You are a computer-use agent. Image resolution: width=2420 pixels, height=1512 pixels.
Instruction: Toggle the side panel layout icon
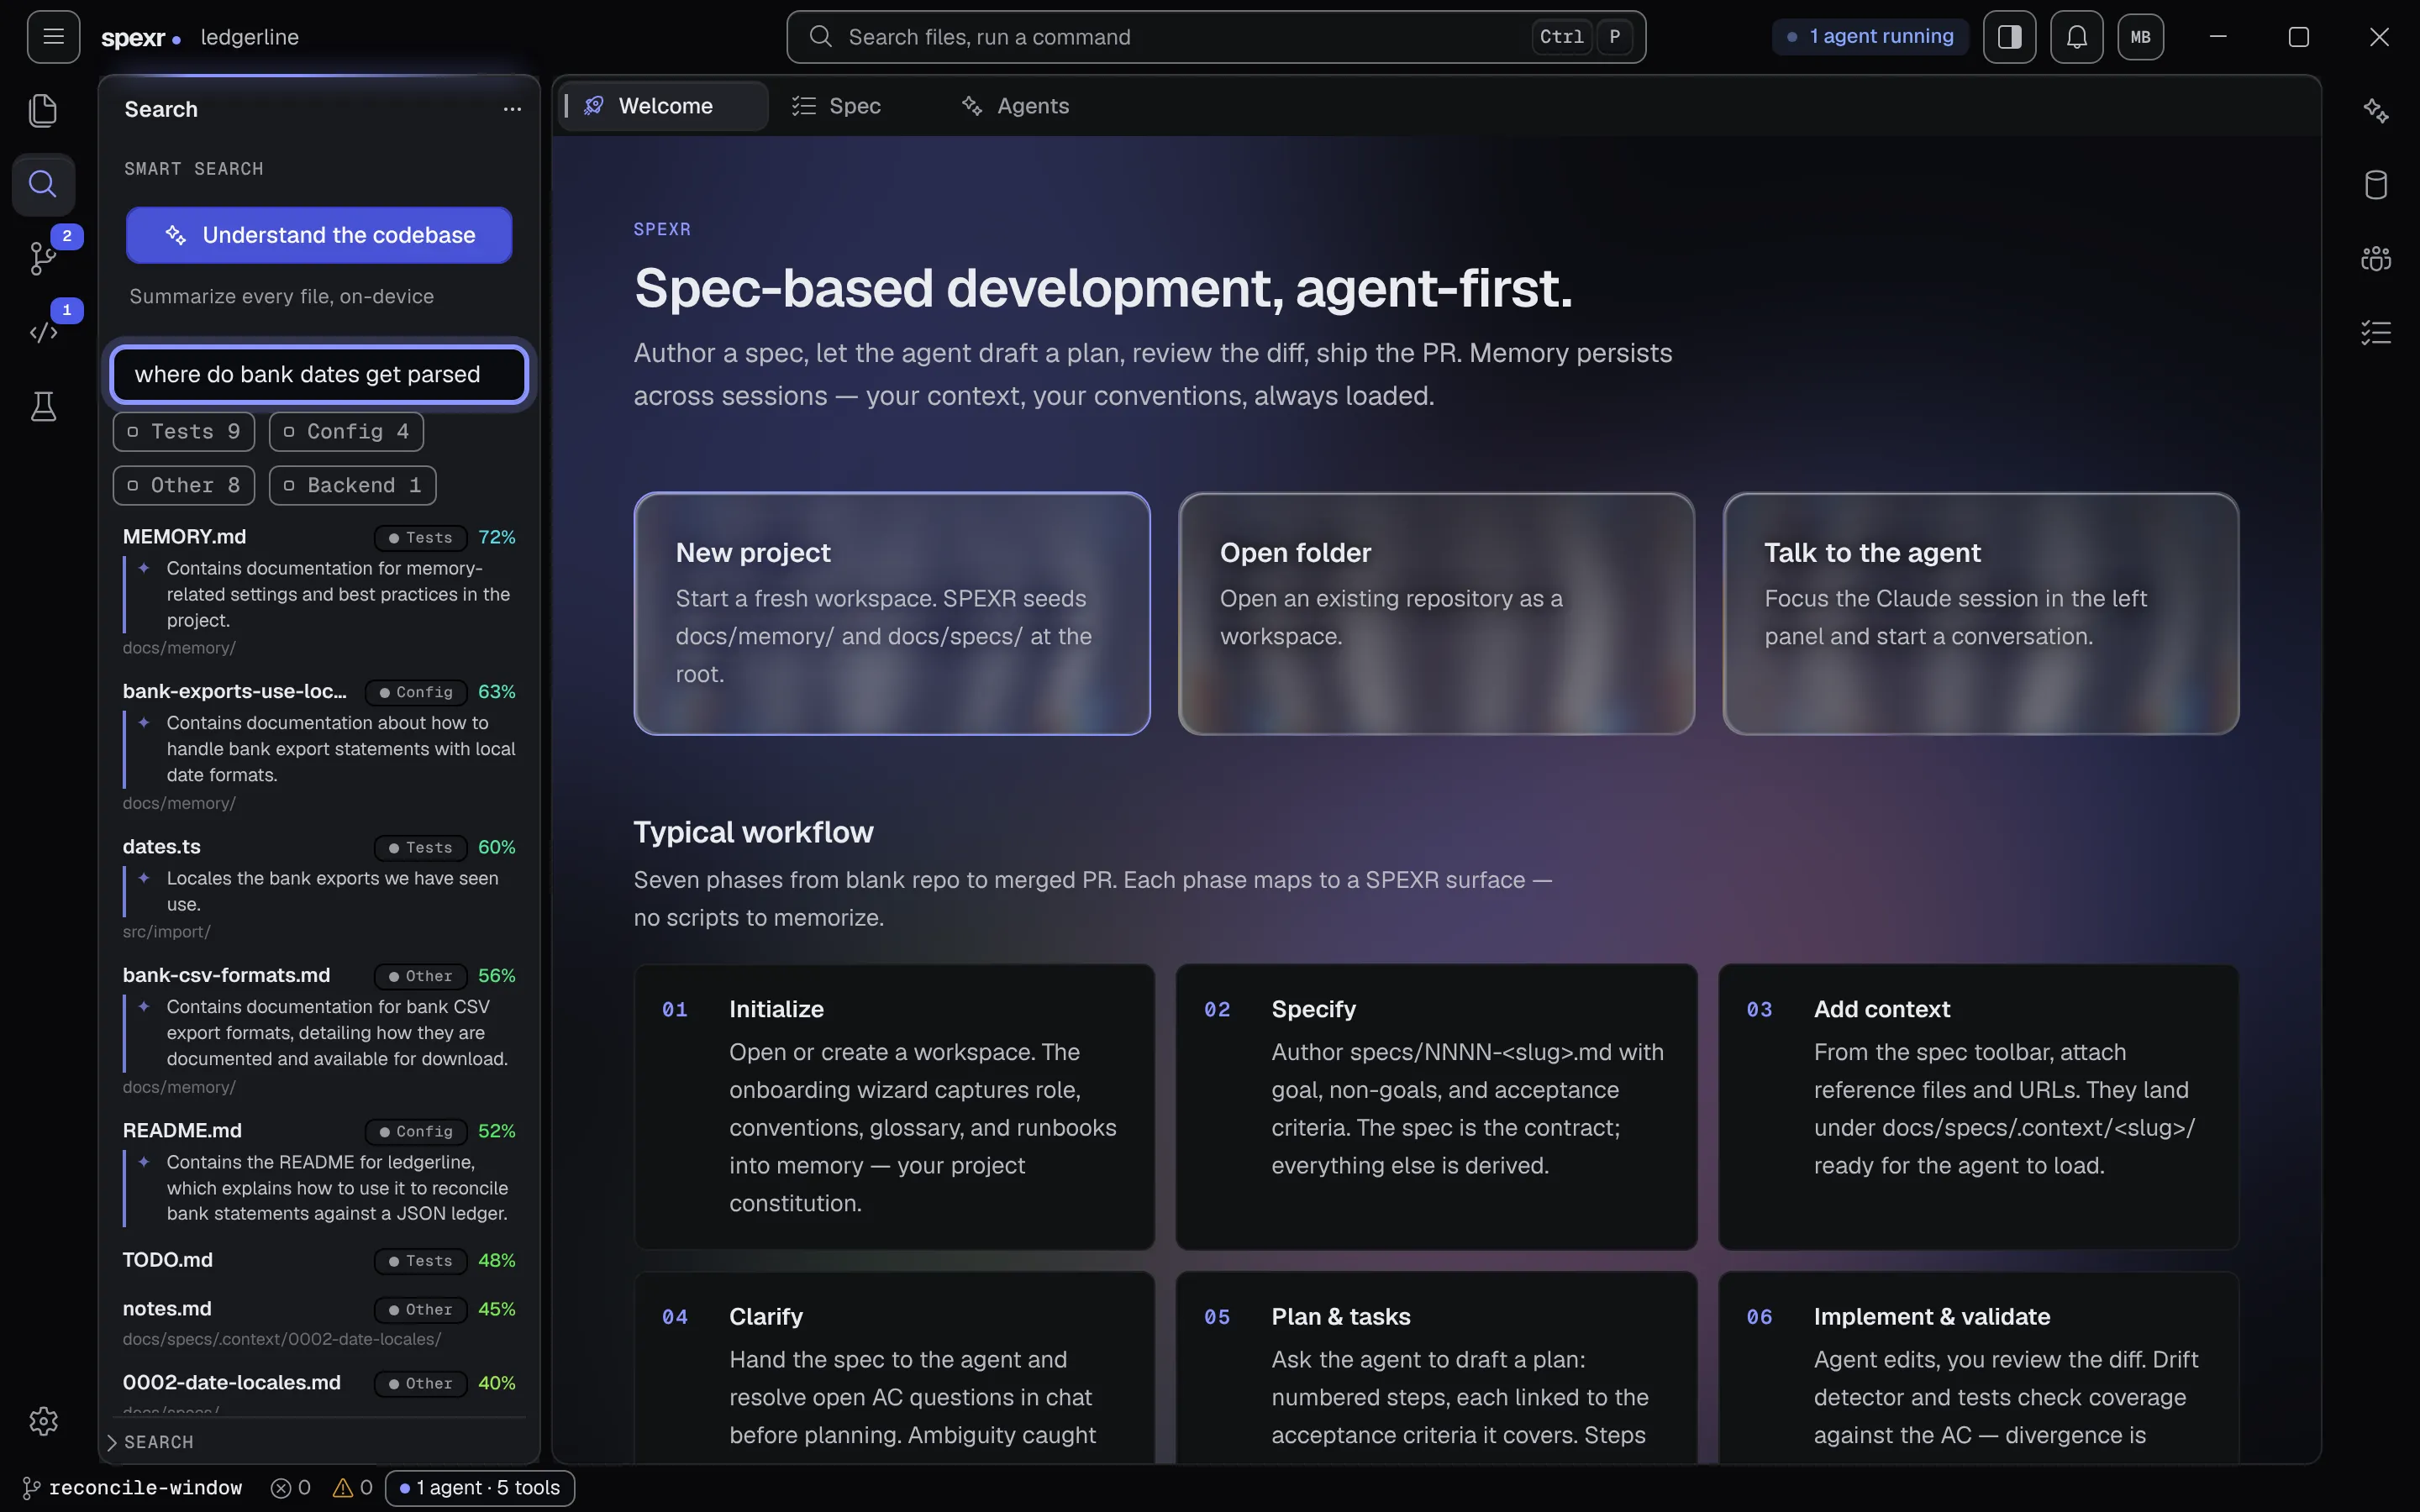click(2009, 37)
